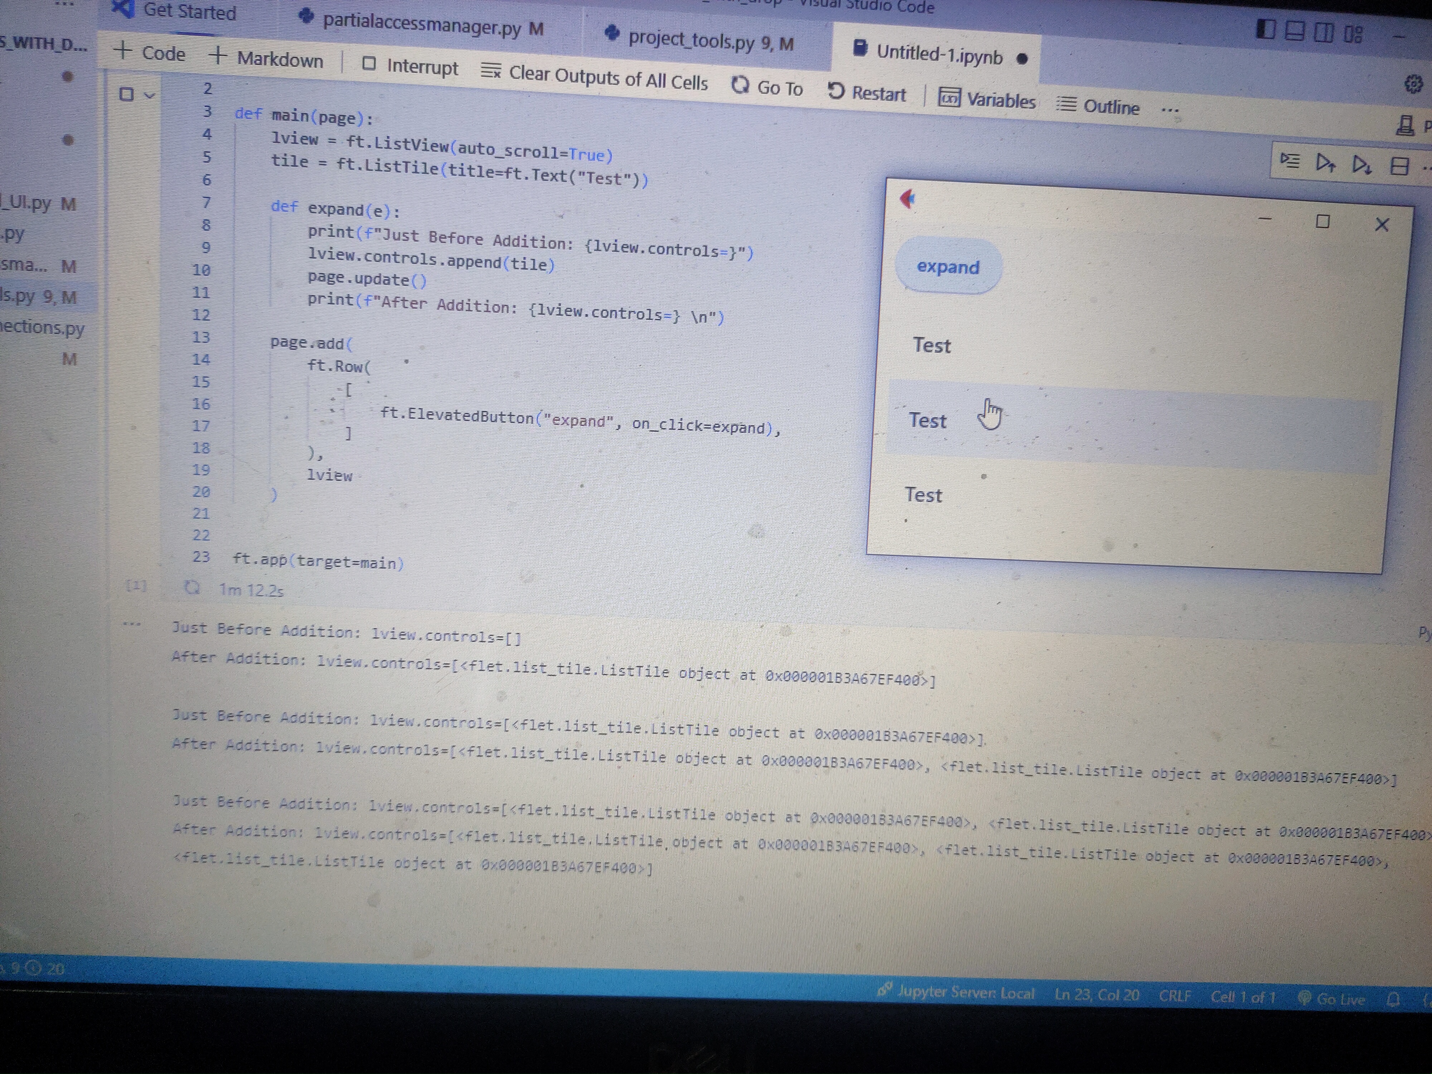This screenshot has width=1432, height=1074.
Task: Toggle bottom panel layout icon
Action: [1295, 31]
